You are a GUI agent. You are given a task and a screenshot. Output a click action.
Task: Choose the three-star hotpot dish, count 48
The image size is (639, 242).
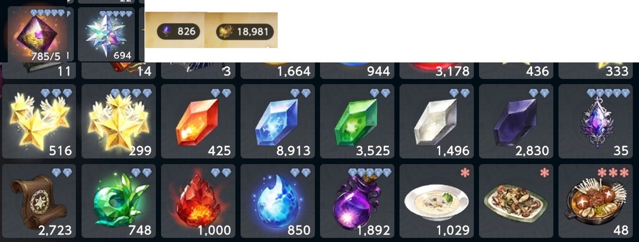point(595,201)
